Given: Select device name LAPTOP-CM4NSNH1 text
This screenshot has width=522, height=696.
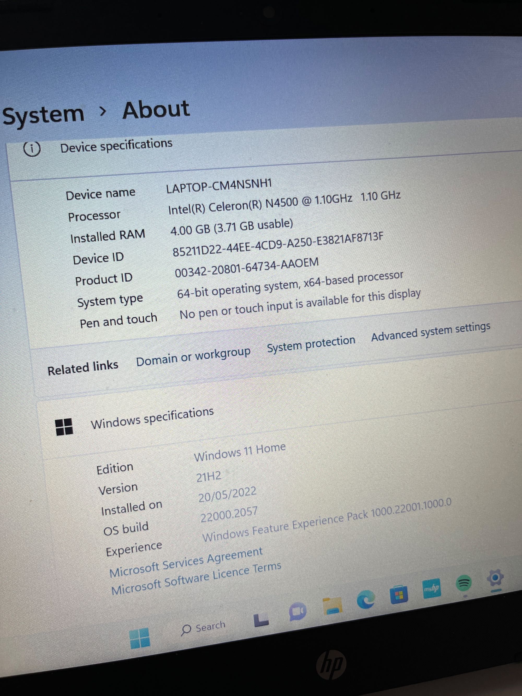Looking at the screenshot, I should [x=219, y=186].
